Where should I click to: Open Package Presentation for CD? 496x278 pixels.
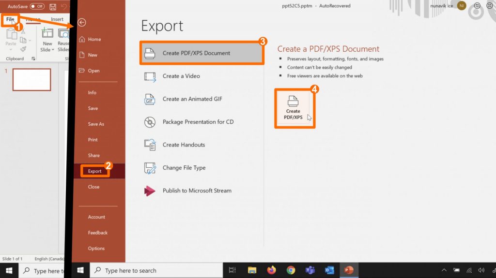[x=198, y=122]
